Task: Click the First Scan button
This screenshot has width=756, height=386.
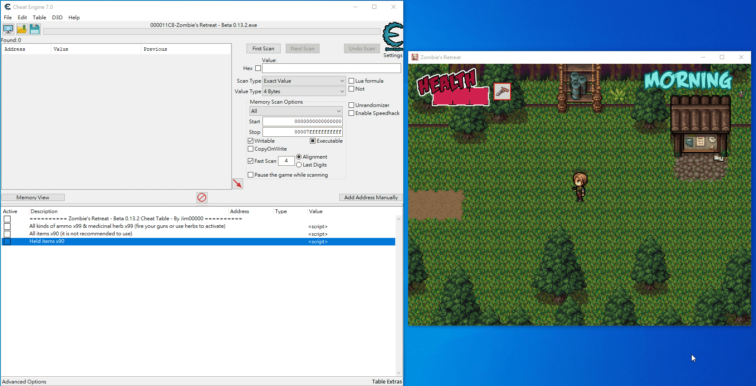Action: pyautogui.click(x=263, y=49)
